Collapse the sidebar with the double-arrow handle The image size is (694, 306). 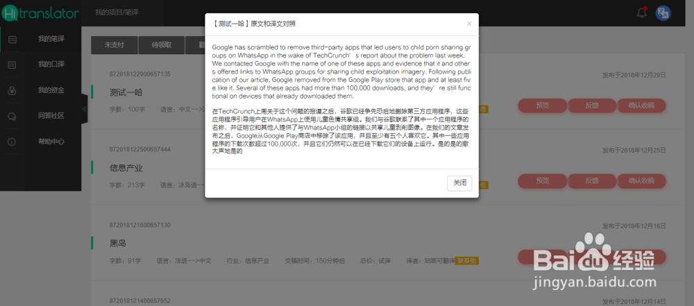tap(84, 109)
